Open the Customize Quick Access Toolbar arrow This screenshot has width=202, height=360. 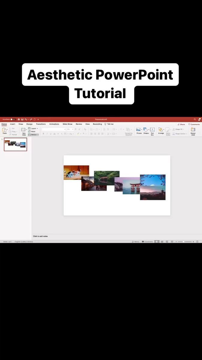click(38, 119)
